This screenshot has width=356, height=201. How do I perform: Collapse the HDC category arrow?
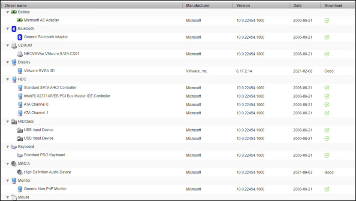tap(7, 79)
